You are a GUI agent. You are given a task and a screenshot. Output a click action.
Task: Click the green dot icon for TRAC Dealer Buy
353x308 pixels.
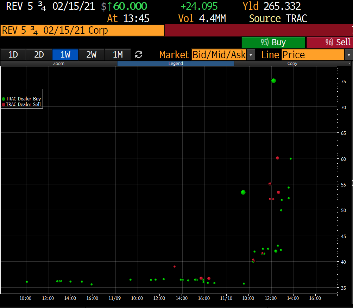click(x=4, y=99)
